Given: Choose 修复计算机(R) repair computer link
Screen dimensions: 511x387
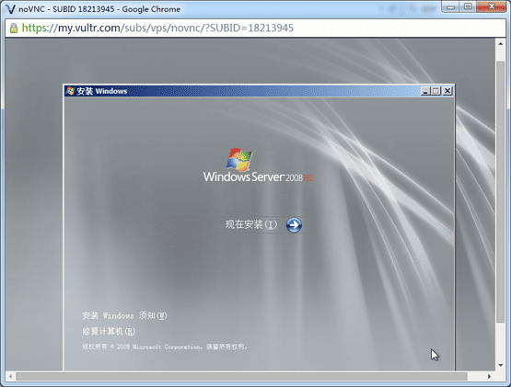Looking at the screenshot, I should [109, 331].
